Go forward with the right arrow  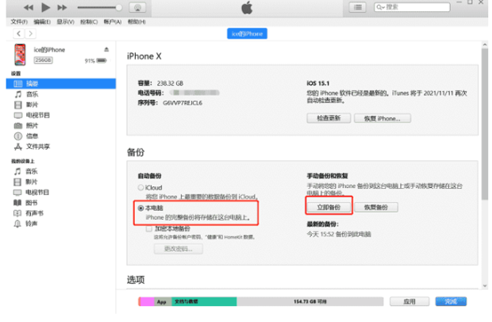[30, 33]
